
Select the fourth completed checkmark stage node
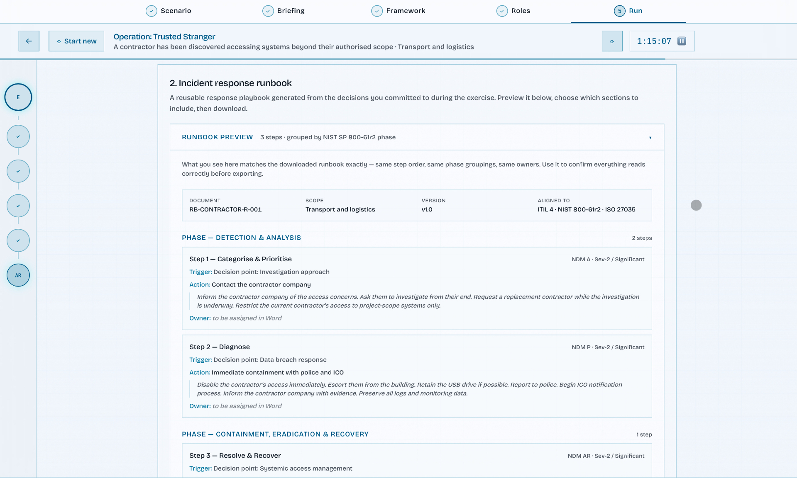pos(18,240)
